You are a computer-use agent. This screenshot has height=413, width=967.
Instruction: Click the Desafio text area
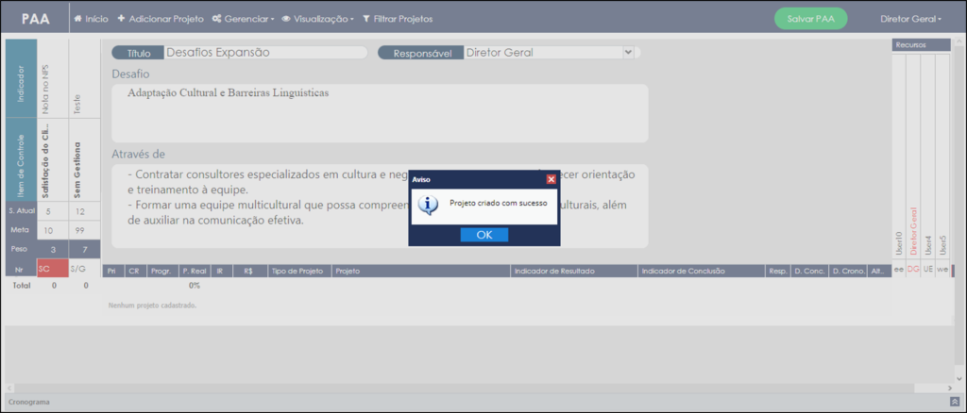click(x=380, y=113)
